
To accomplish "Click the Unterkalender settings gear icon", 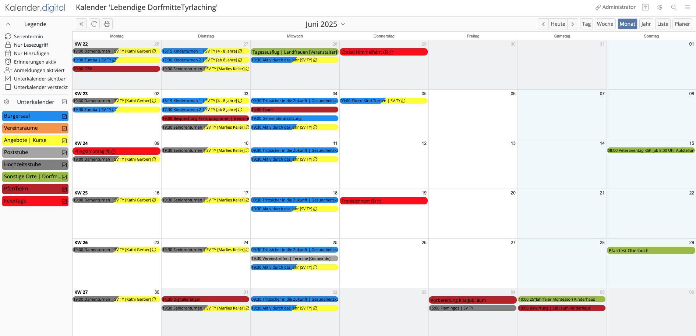I will pyautogui.click(x=7, y=102).
